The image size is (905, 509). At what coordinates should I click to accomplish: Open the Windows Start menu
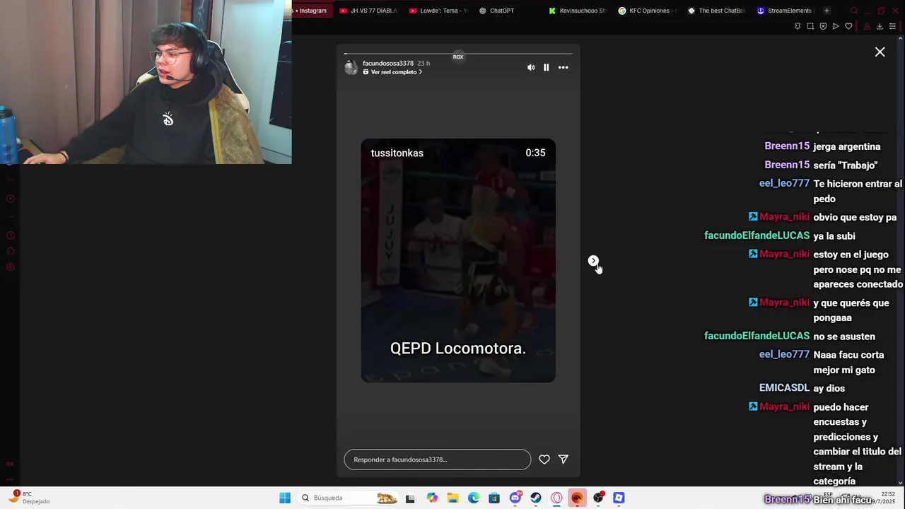point(285,498)
